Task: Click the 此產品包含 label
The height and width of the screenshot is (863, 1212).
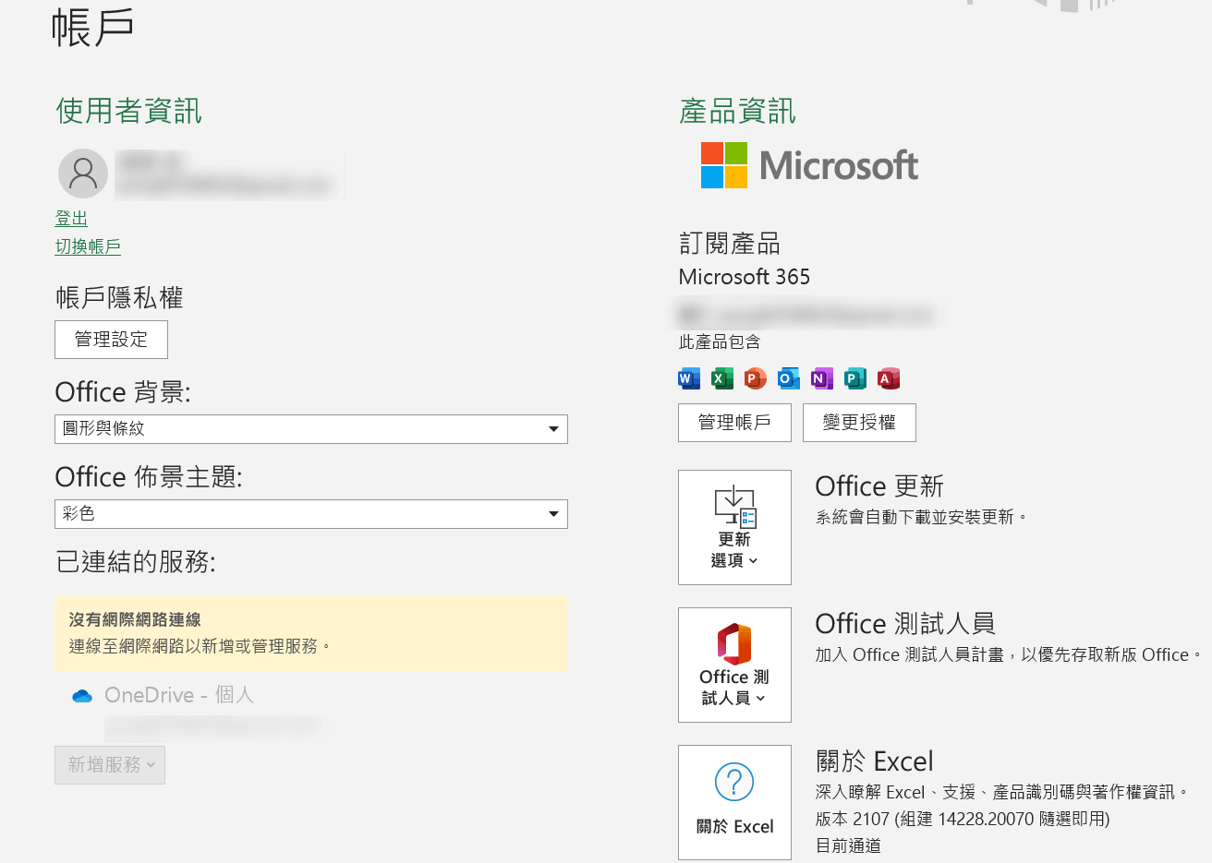Action: (x=720, y=342)
